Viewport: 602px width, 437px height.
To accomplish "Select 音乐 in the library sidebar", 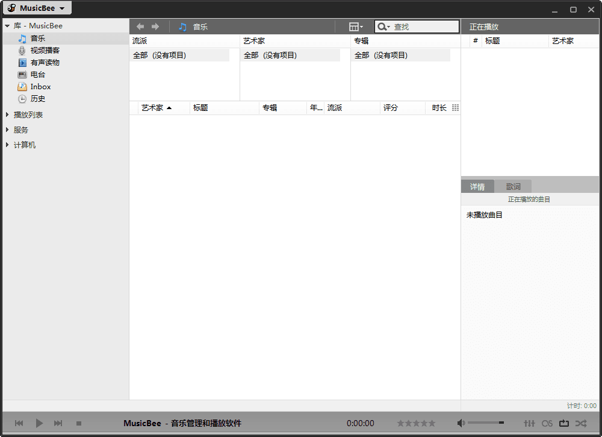I will (37, 39).
